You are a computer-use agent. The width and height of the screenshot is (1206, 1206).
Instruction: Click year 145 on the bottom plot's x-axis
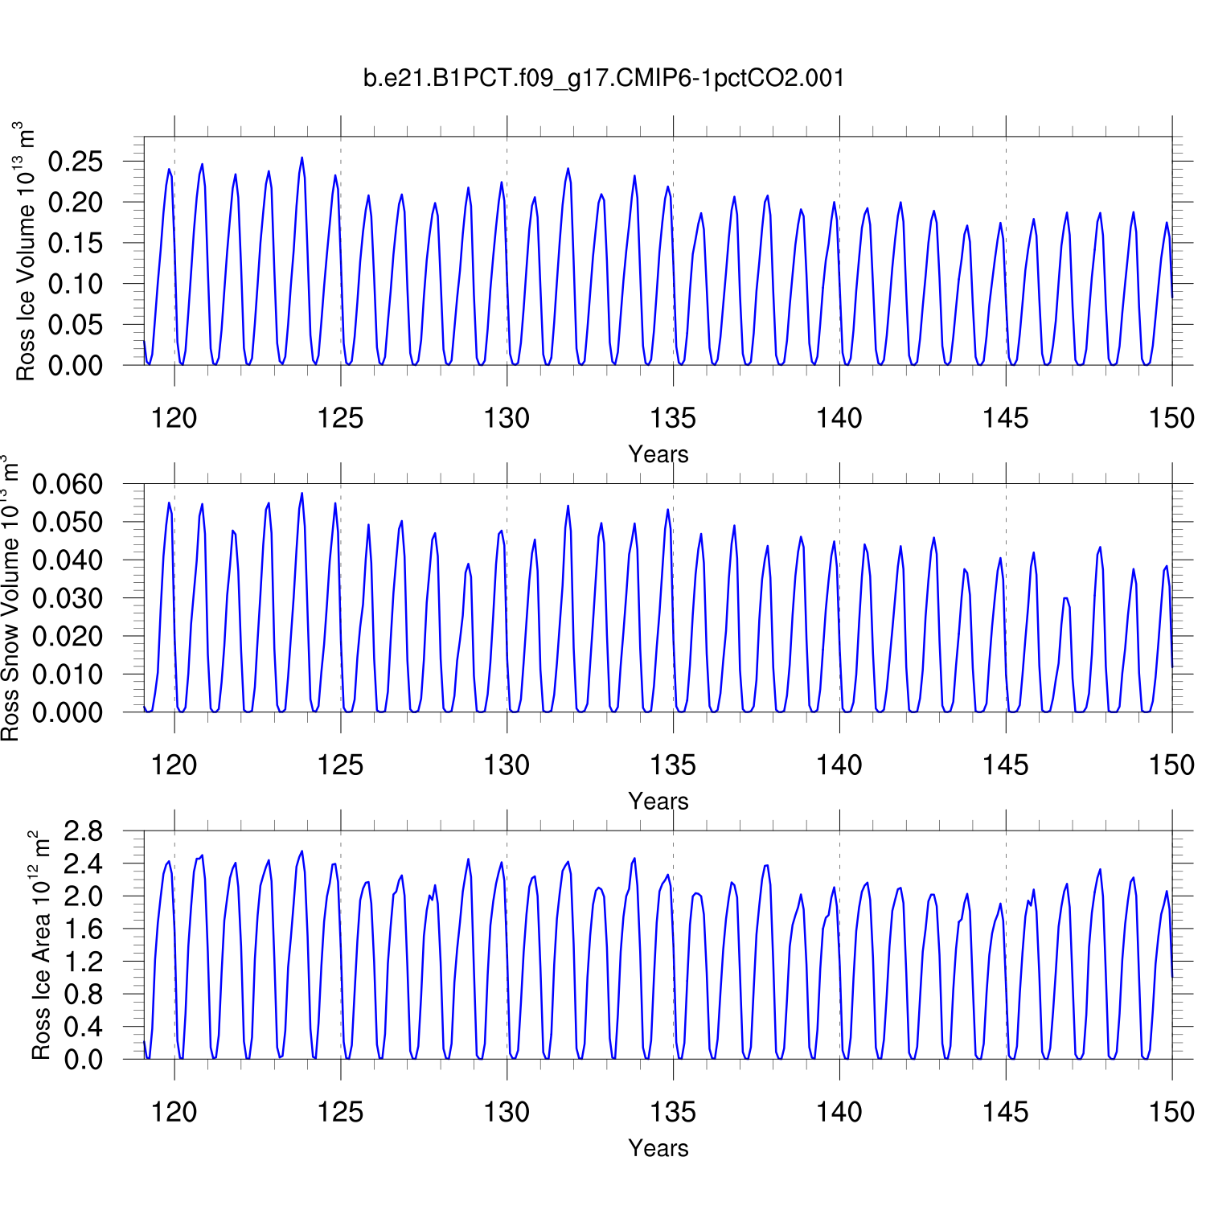(x=1005, y=1113)
